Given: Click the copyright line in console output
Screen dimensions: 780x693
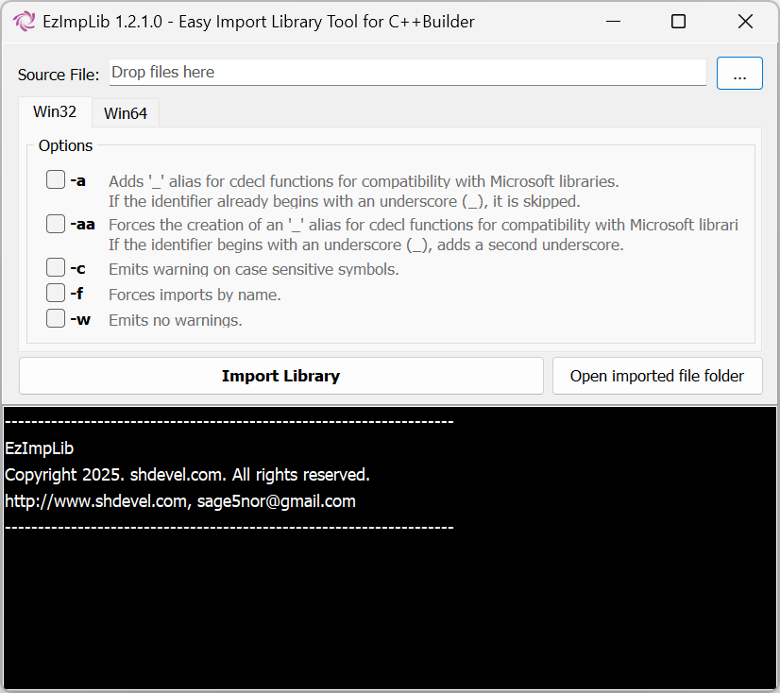Looking at the screenshot, I should pyautogui.click(x=187, y=475).
